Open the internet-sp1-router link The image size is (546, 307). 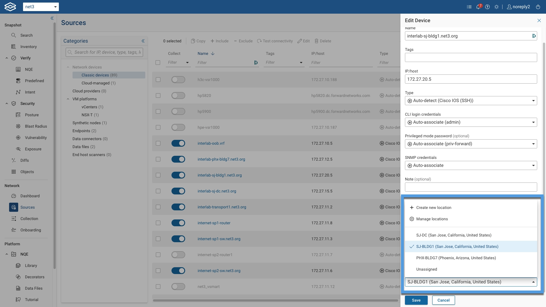(214, 223)
